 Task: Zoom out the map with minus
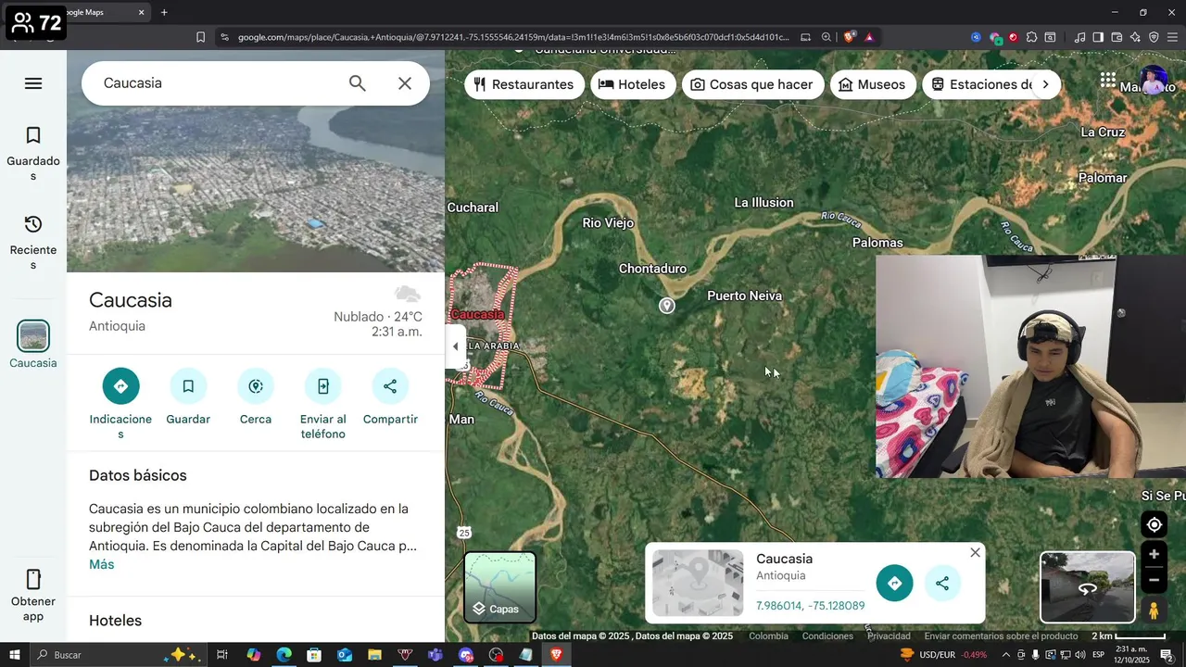point(1154,580)
